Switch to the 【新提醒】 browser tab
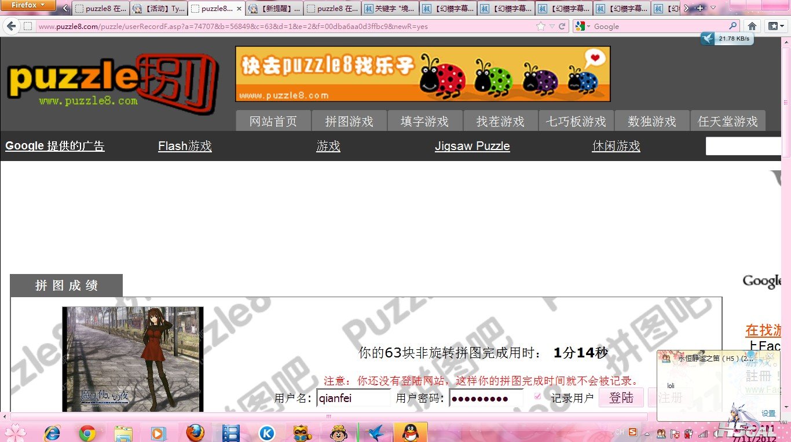 pyautogui.click(x=274, y=9)
